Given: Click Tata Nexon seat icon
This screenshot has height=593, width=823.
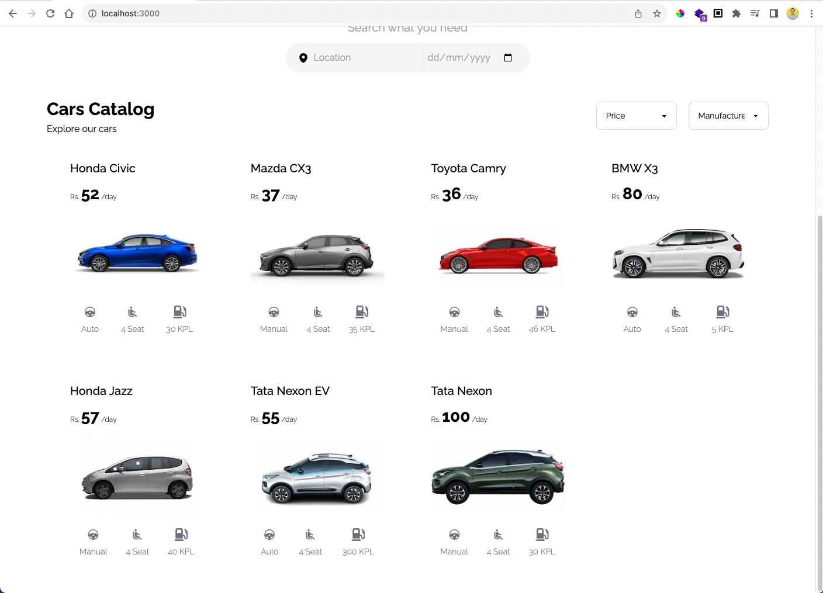Looking at the screenshot, I should 499,535.
